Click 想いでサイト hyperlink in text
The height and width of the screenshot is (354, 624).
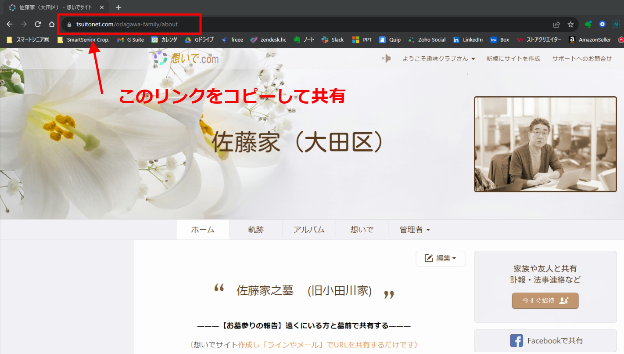click(216, 345)
